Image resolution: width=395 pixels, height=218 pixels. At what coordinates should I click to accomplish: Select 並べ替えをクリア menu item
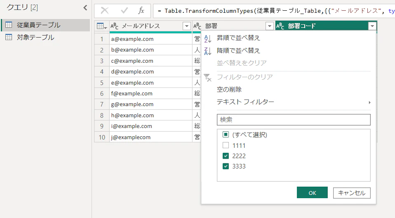point(242,63)
